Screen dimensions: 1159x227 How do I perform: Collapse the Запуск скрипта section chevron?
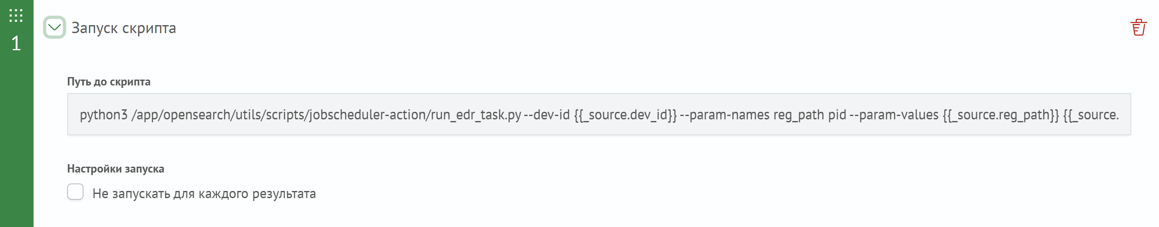[x=55, y=27]
